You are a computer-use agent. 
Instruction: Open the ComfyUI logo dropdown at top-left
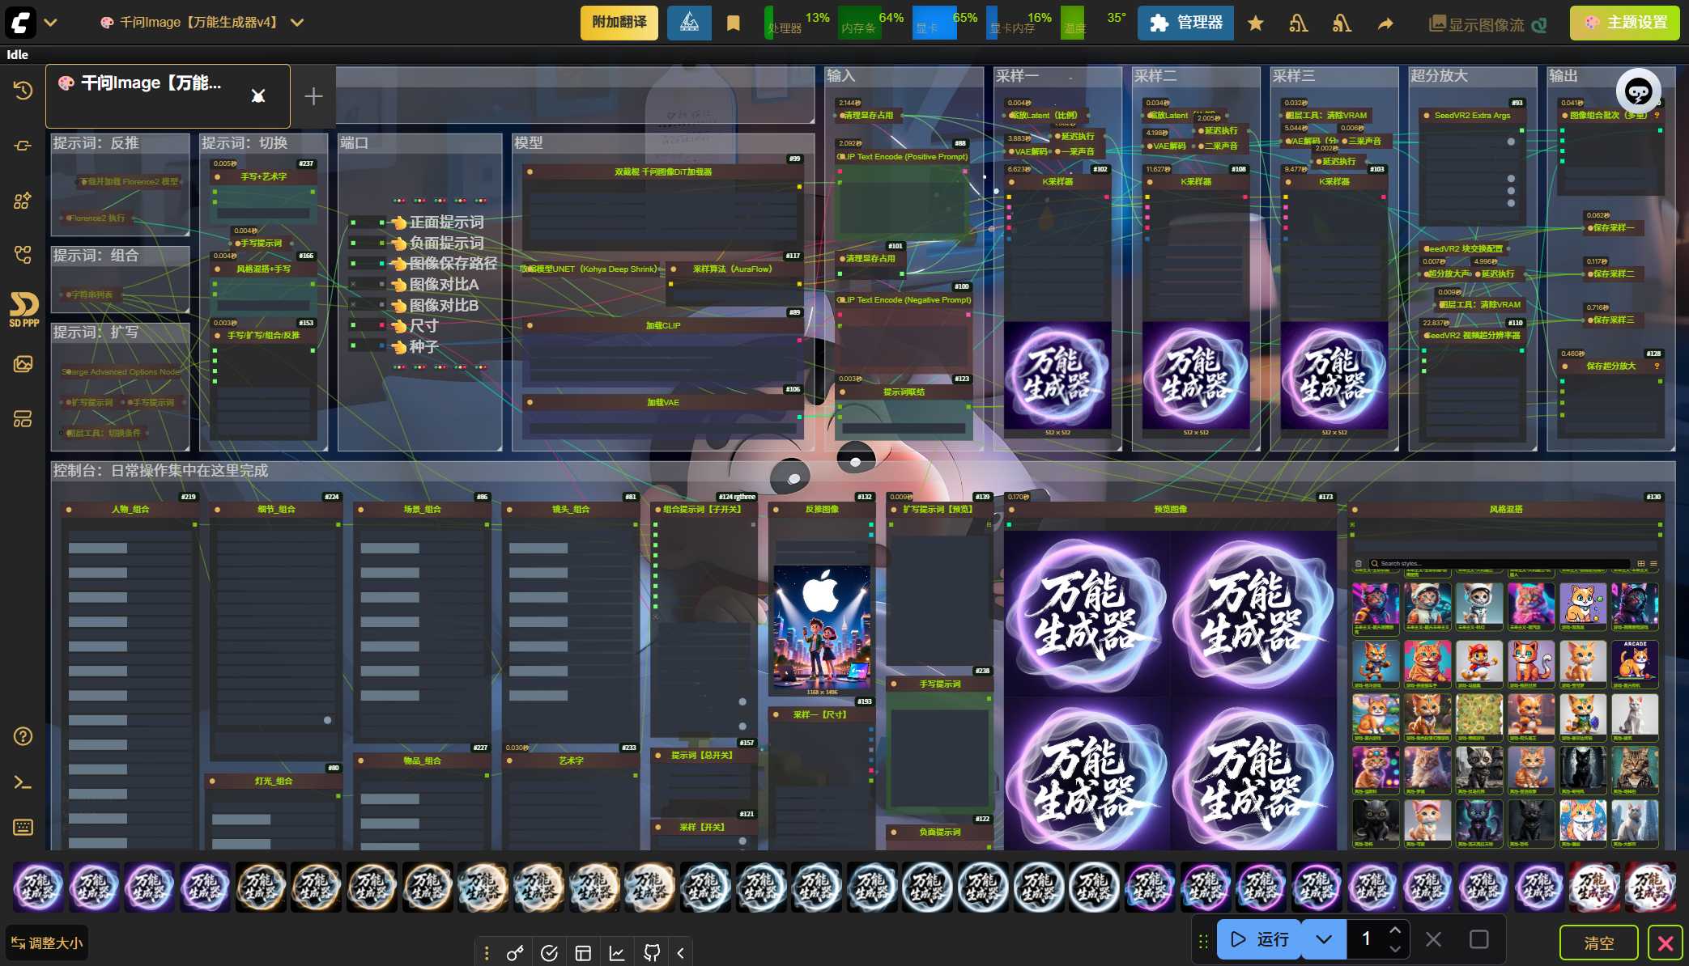click(x=51, y=22)
